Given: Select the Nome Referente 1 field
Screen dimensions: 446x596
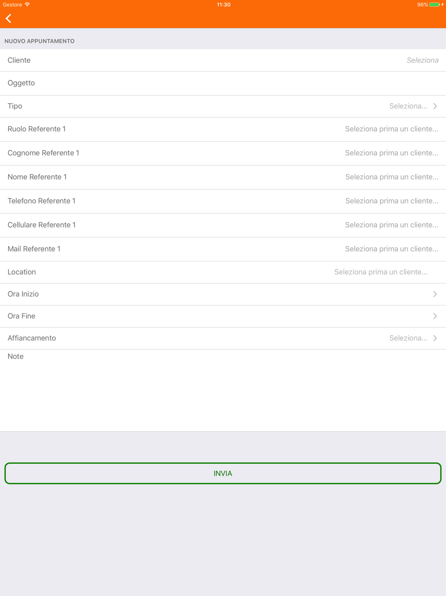Looking at the screenshot, I should [391, 177].
